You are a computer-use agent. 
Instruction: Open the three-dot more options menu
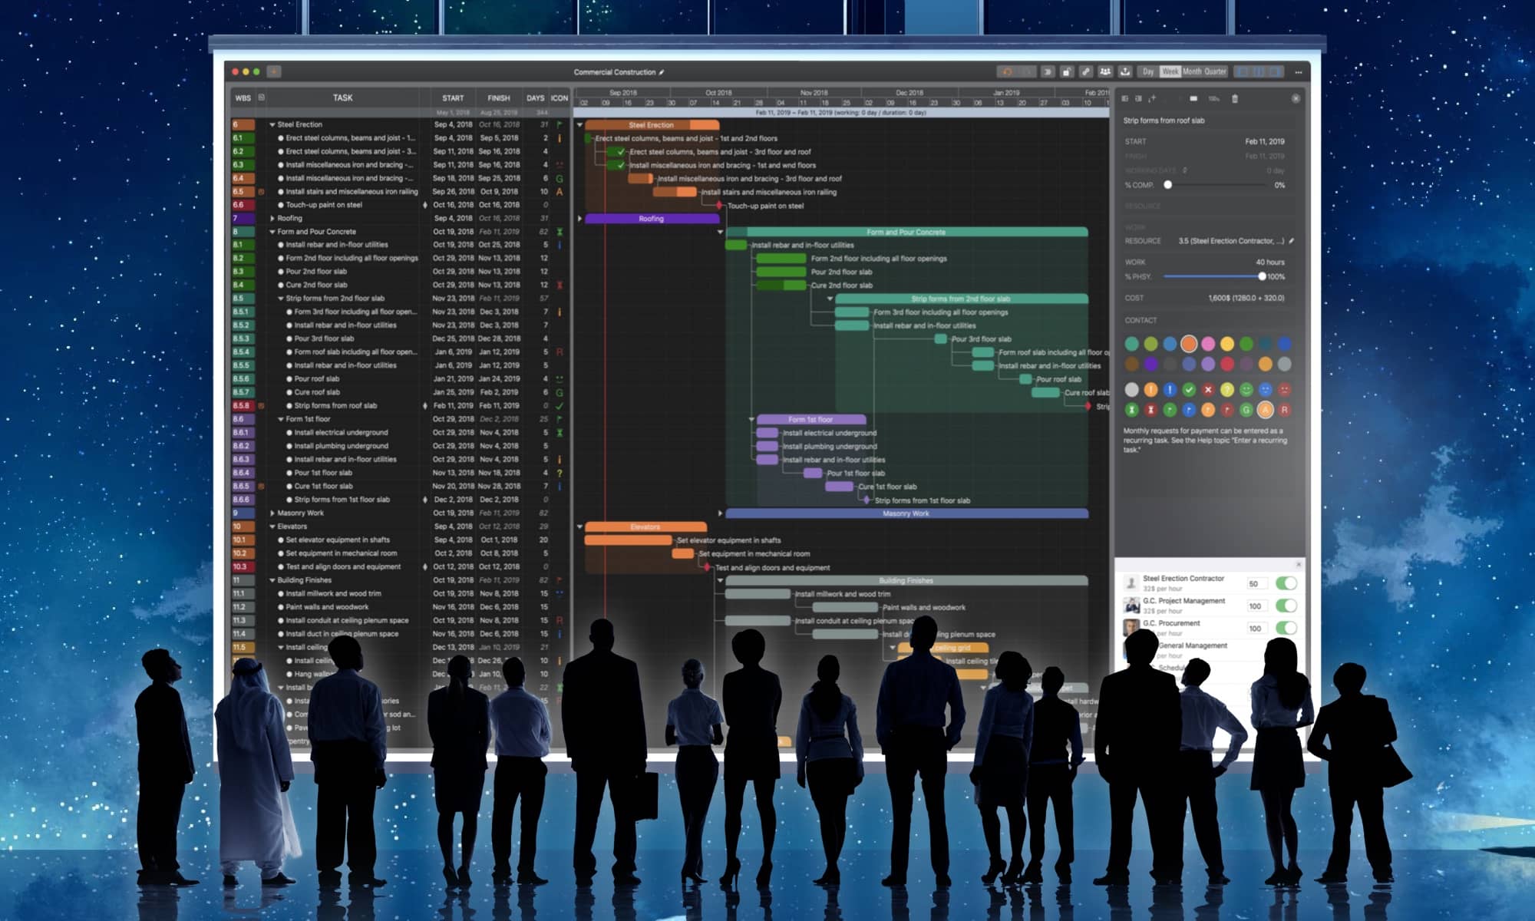click(1299, 71)
